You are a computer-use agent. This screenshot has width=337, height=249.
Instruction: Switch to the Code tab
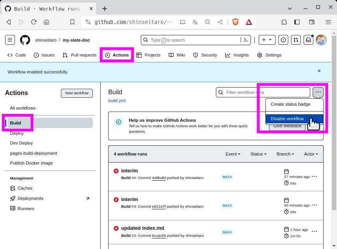tap(17, 55)
